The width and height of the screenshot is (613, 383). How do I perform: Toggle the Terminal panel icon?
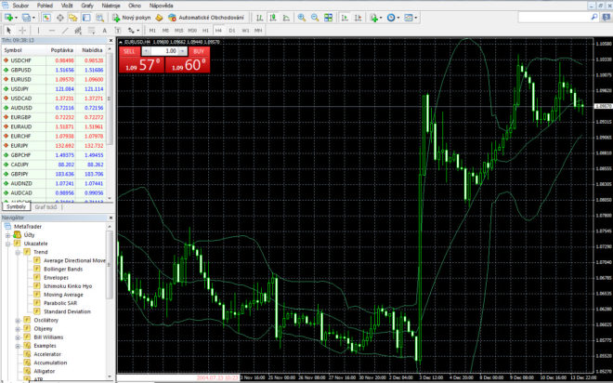coord(86,18)
